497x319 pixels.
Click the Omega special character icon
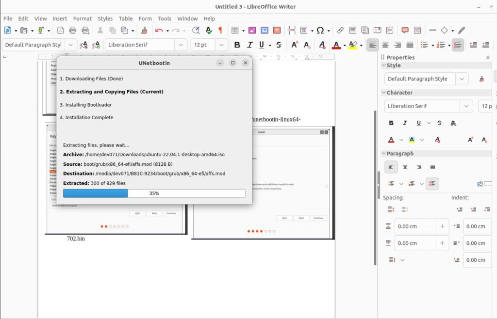tap(320, 31)
